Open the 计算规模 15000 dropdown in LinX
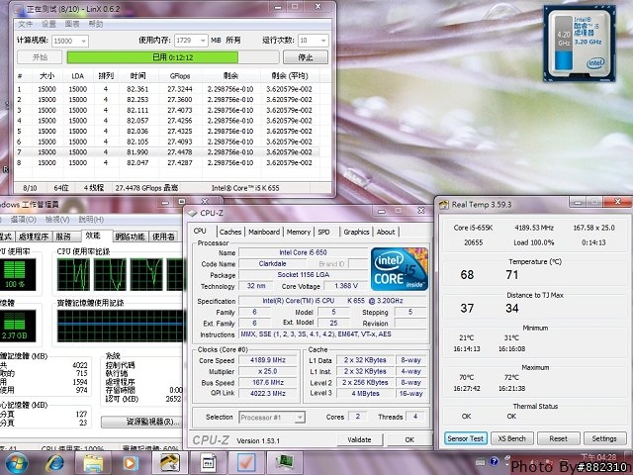This screenshot has height=475, width=633. [x=70, y=41]
